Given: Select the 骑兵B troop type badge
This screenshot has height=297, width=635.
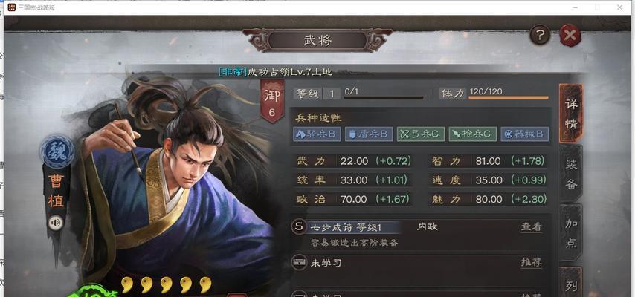Looking at the screenshot, I should point(317,134).
